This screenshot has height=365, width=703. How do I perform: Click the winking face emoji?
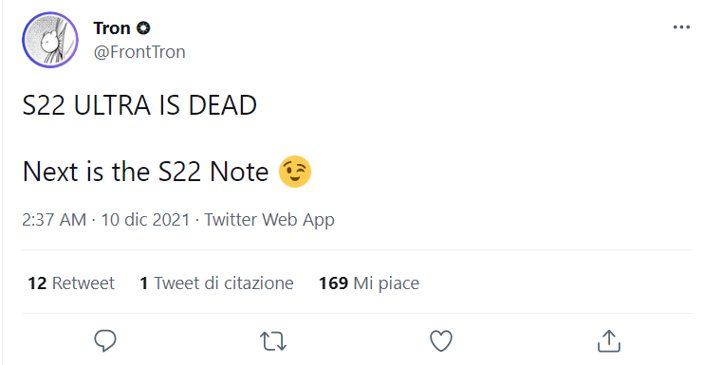click(x=294, y=172)
